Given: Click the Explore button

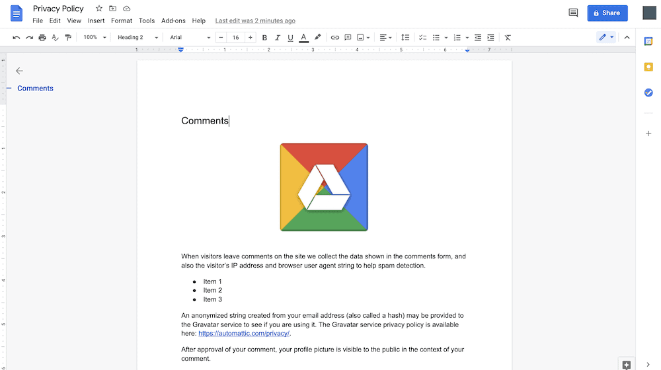Looking at the screenshot, I should 627,365.
